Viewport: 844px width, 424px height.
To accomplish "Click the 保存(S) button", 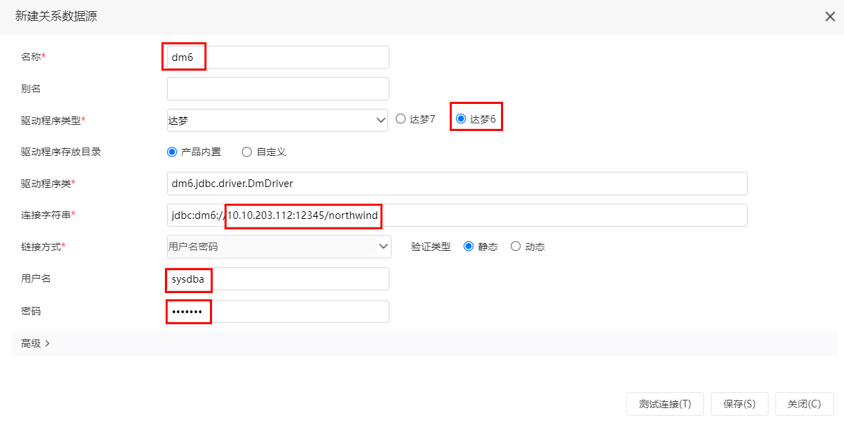I will tap(739, 404).
